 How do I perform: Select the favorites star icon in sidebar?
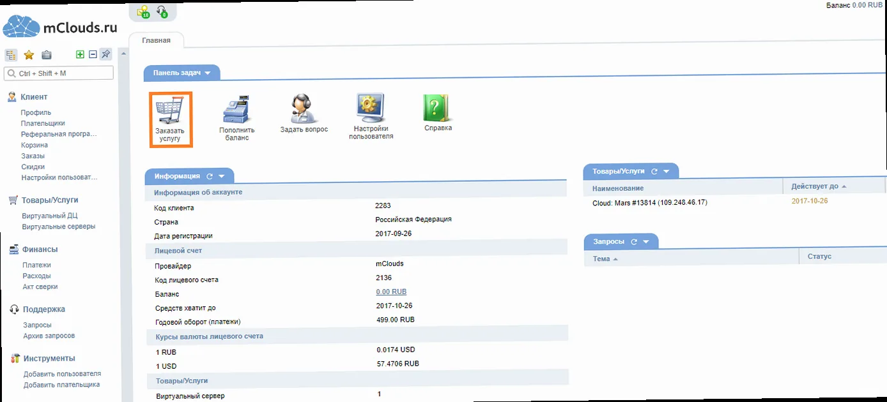click(x=28, y=54)
